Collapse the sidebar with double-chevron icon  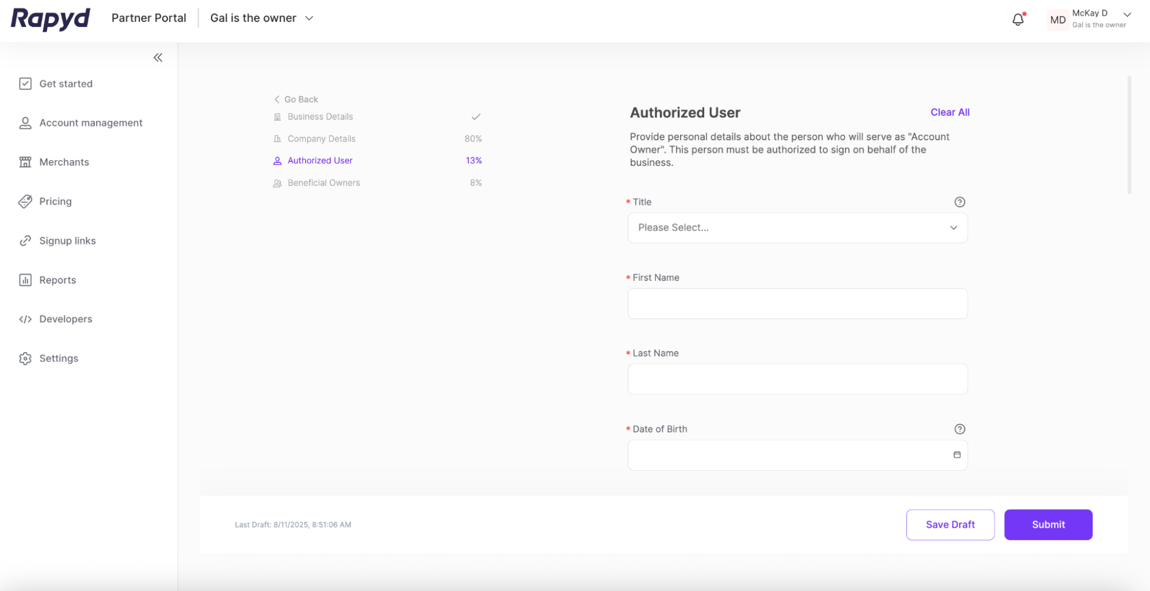tap(158, 58)
